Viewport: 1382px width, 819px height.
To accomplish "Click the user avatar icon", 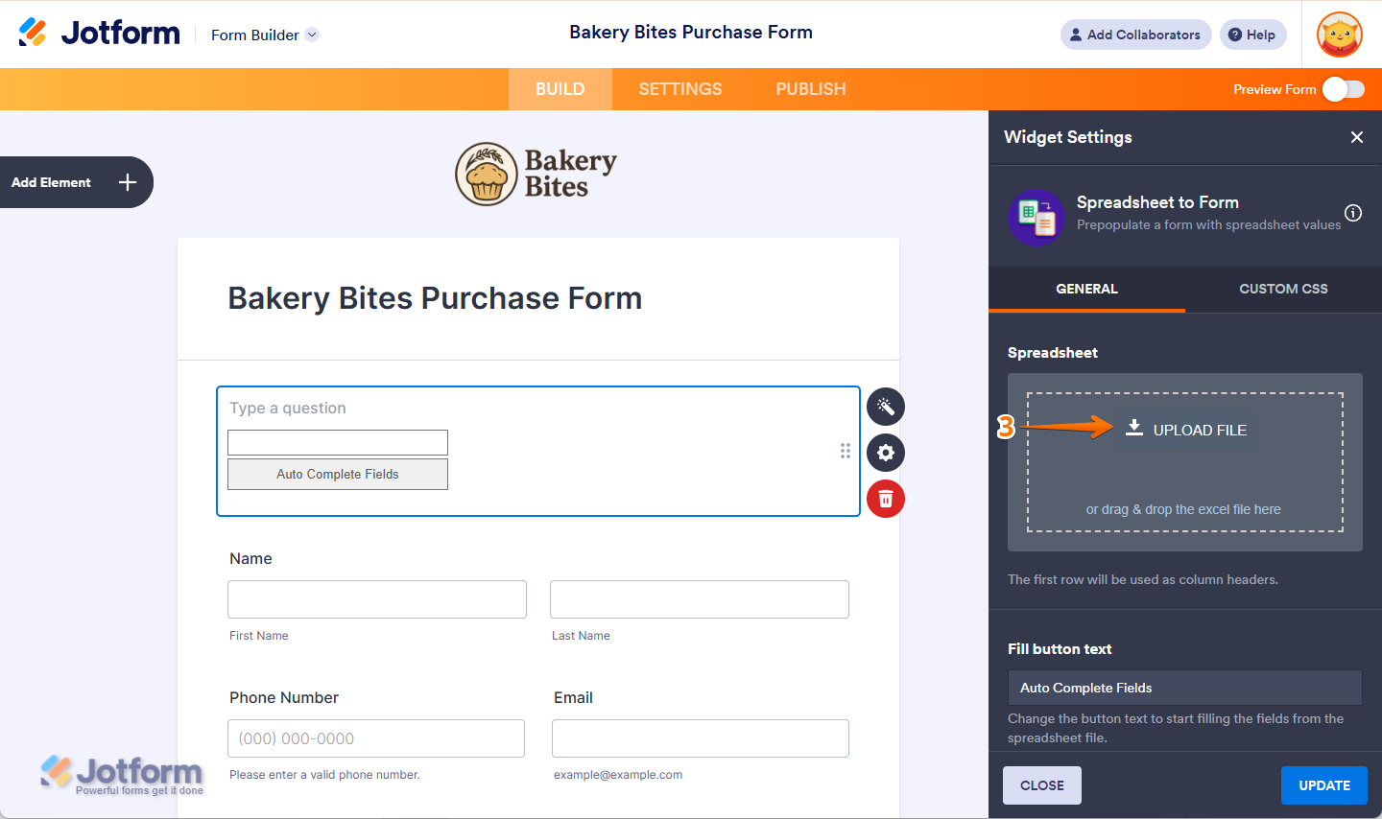I will 1340,35.
